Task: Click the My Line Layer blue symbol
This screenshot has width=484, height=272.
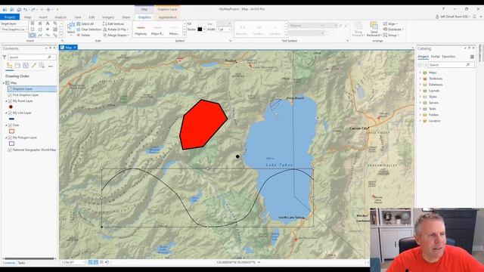Action: point(12,119)
